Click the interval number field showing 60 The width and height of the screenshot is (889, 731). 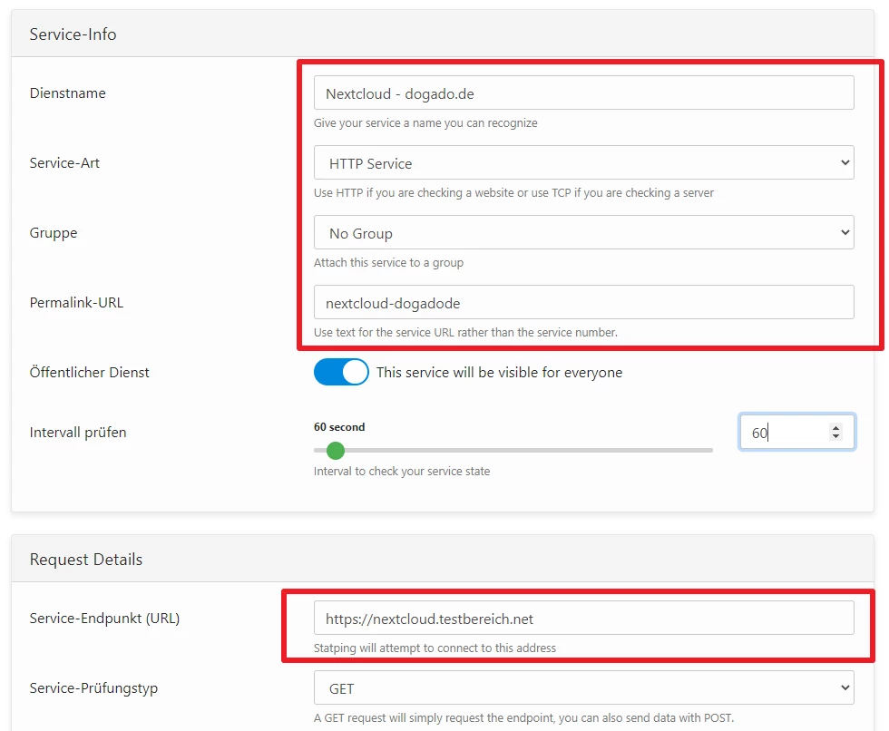pos(796,433)
